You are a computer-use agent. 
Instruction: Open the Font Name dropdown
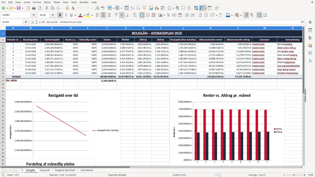33,15
